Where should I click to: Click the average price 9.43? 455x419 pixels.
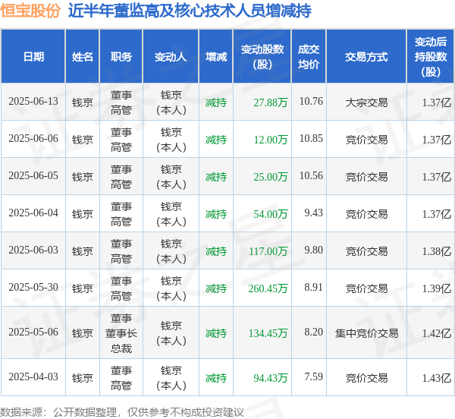[x=313, y=213]
